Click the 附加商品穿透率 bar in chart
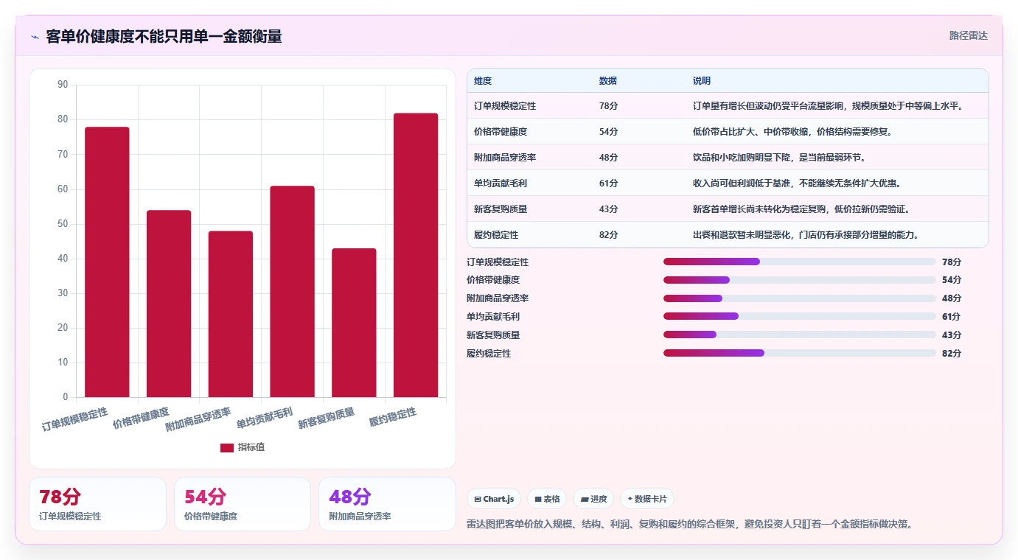 (x=231, y=314)
